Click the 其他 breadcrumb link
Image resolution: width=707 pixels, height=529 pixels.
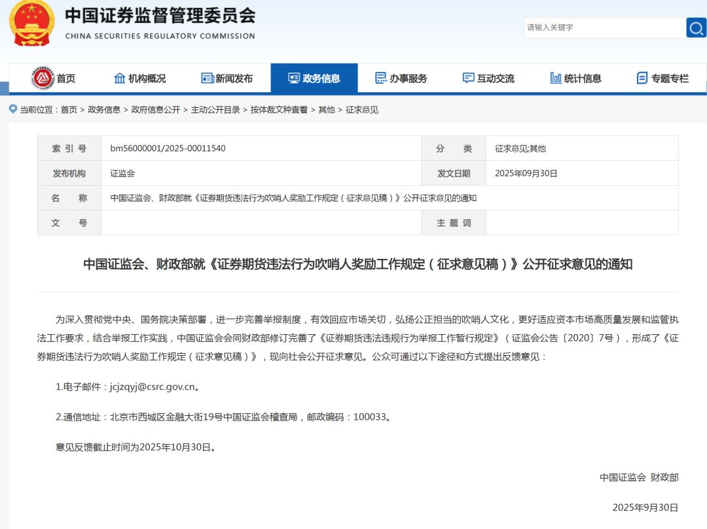[326, 110]
